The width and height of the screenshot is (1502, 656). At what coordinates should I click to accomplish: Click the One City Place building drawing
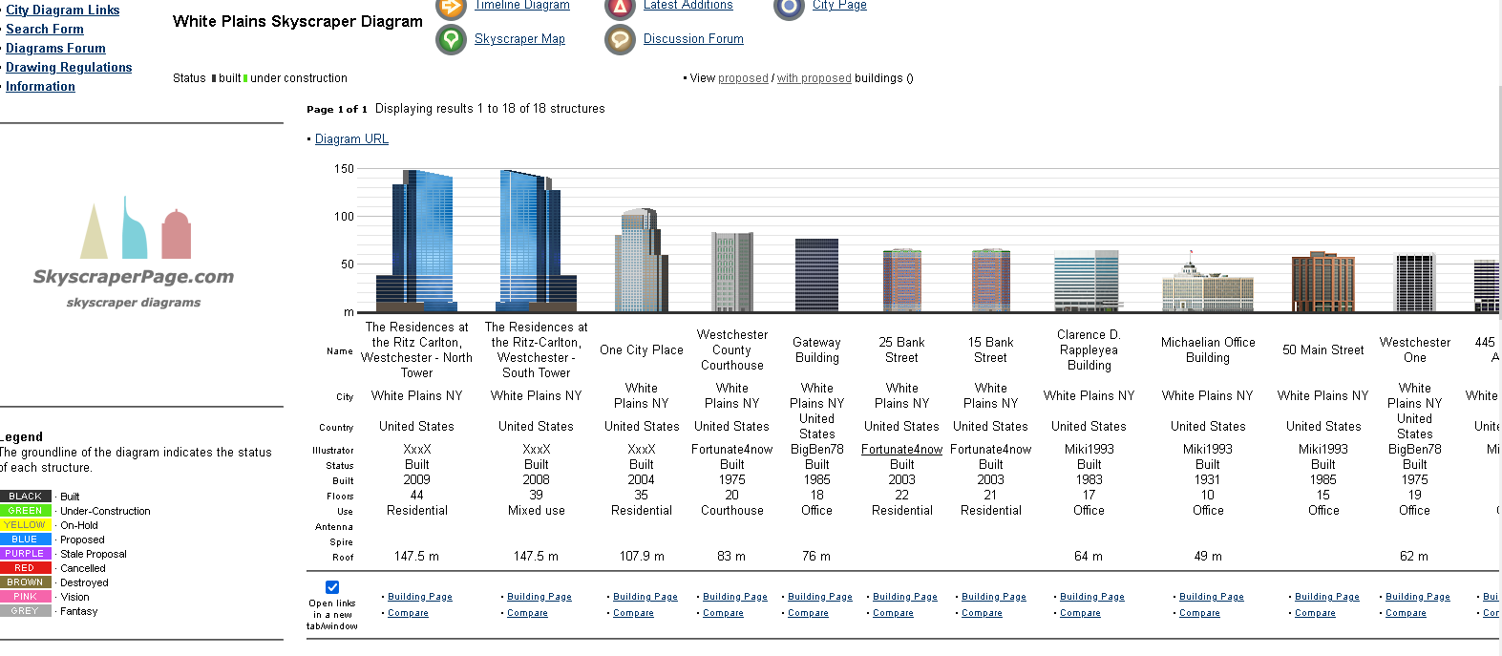[x=642, y=261]
